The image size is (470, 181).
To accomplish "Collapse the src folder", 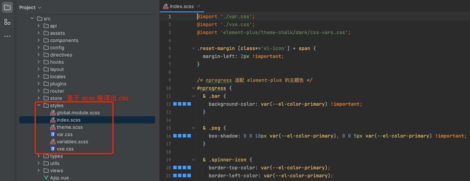I will point(32,18).
